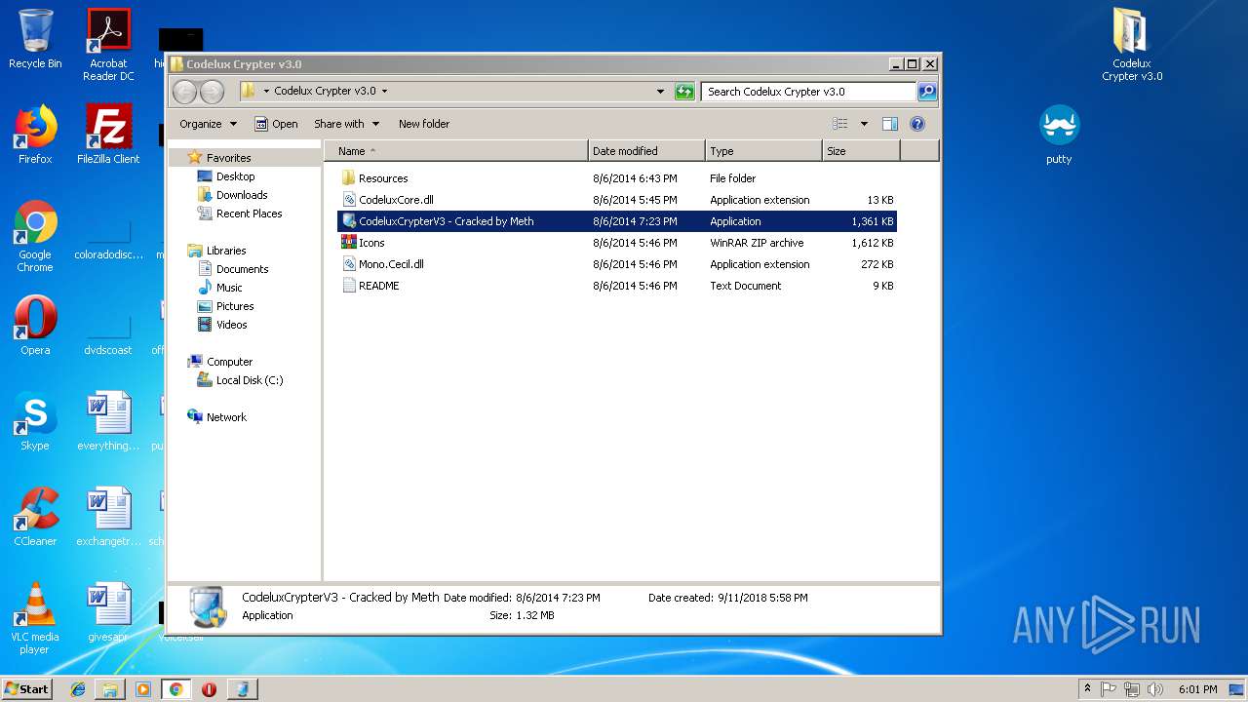This screenshot has width=1248, height=702.
Task: Select Acrobat Reader DC desktop icon
Action: click(108, 45)
